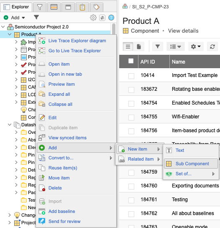Open the View details link
This screenshot has width=220, height=228.
pos(183,31)
